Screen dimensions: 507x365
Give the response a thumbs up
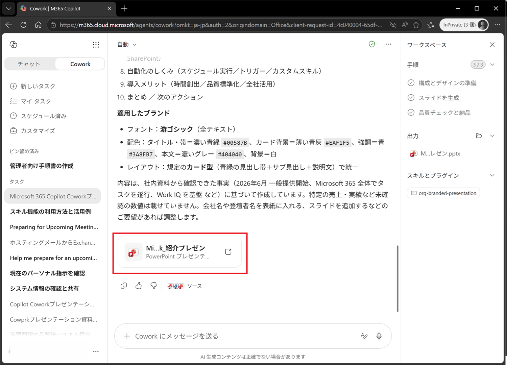[139, 286]
